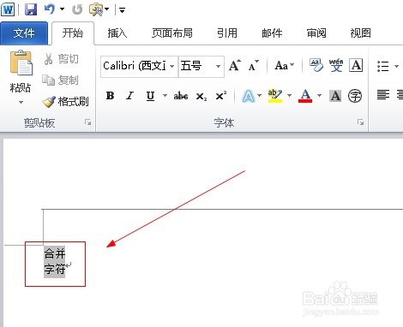Open the undo history dropdown arrow

tap(62, 9)
